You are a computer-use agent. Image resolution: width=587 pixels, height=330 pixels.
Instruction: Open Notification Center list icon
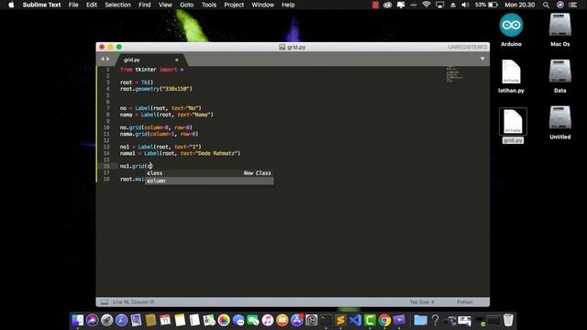click(572, 5)
